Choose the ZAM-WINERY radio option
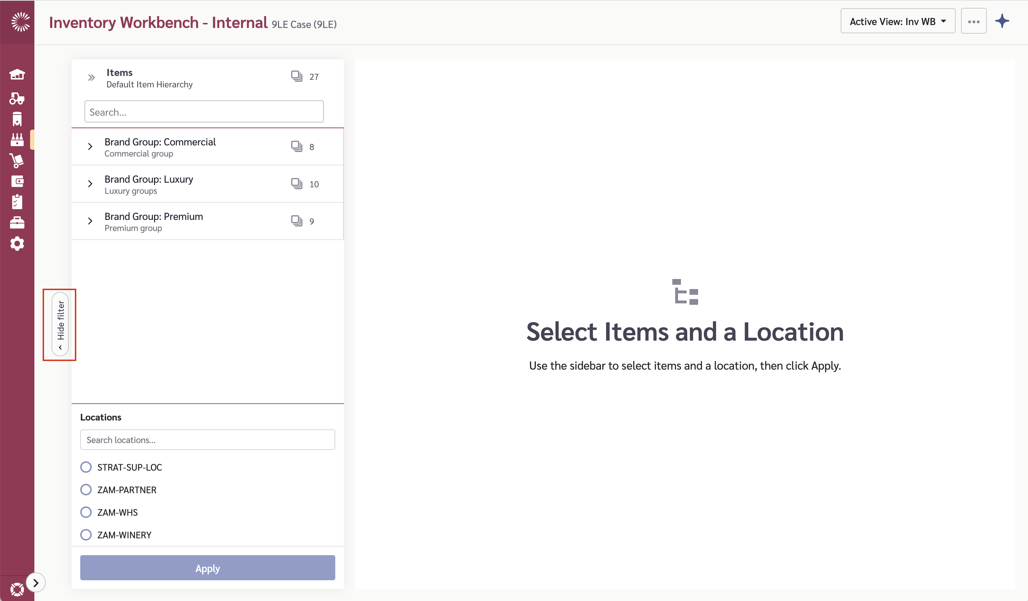 [86, 534]
